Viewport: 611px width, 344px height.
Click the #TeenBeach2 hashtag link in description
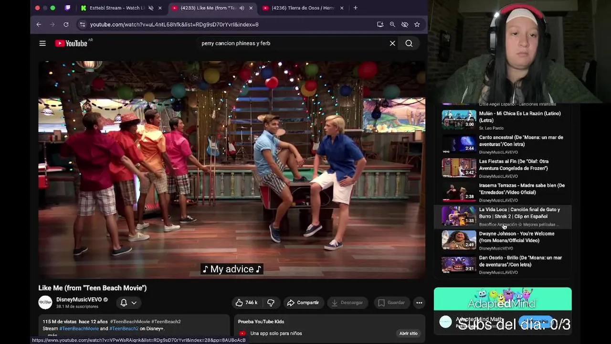pos(124,329)
